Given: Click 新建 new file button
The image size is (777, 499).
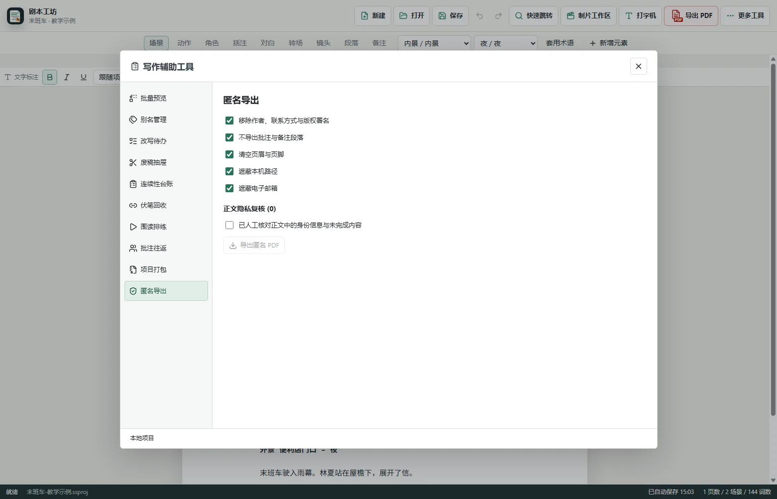Looking at the screenshot, I should 373,16.
